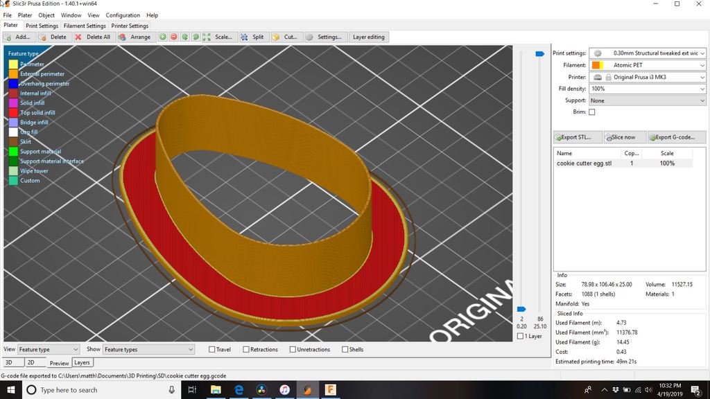
Task: Click the Export G-code button
Action: pos(677,137)
